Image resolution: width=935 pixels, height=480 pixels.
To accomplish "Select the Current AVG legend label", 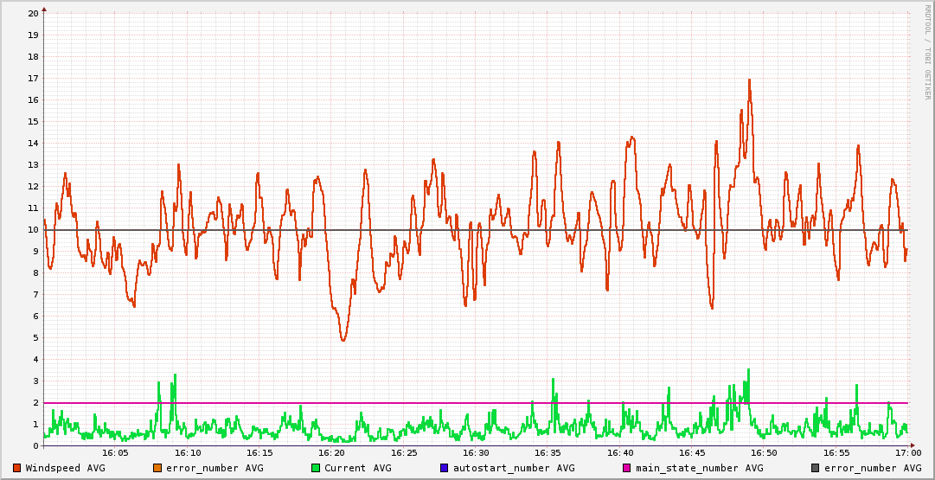I will (x=358, y=468).
